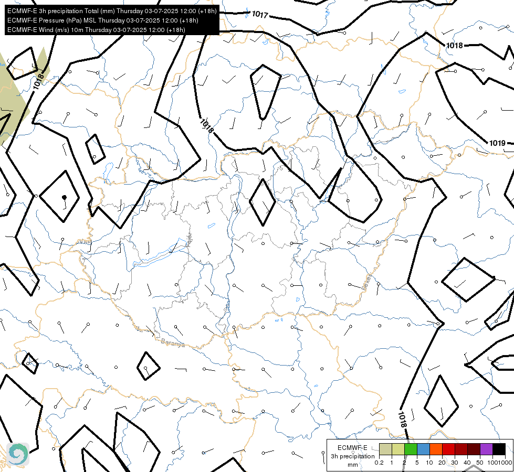Select the green 2–5 mm legend swatch
The width and height of the screenshot is (514, 472).
click(x=411, y=449)
